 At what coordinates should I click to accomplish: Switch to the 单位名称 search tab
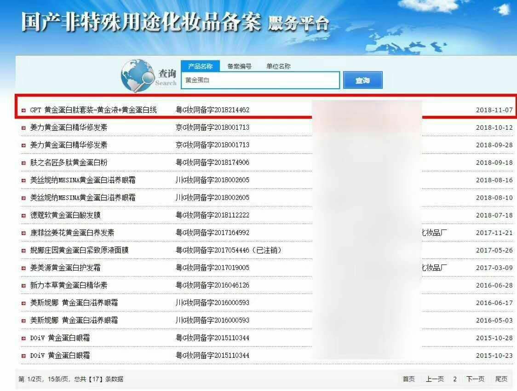(x=278, y=66)
